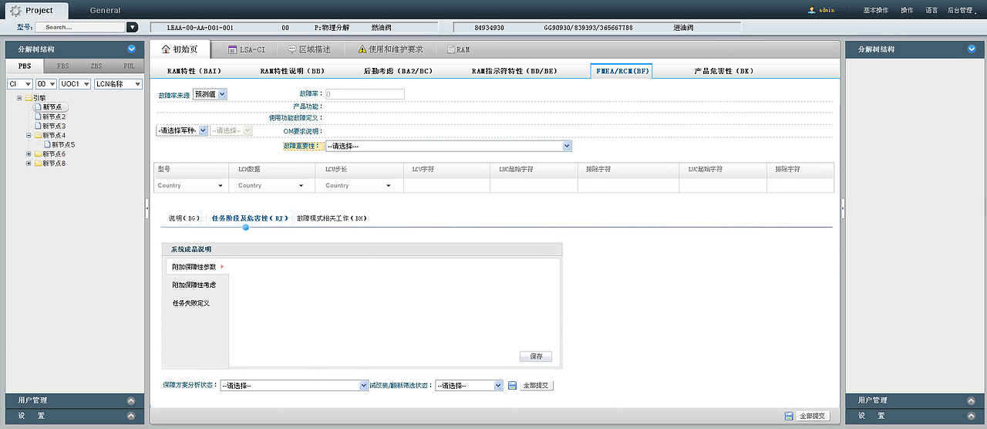Expand the 新节点8 tree node

click(29, 163)
